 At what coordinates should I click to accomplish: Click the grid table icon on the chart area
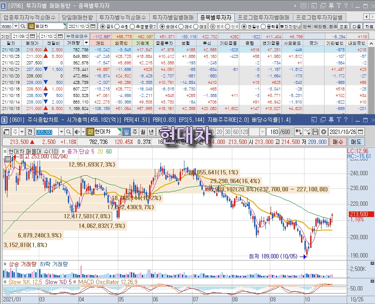(8, 159)
